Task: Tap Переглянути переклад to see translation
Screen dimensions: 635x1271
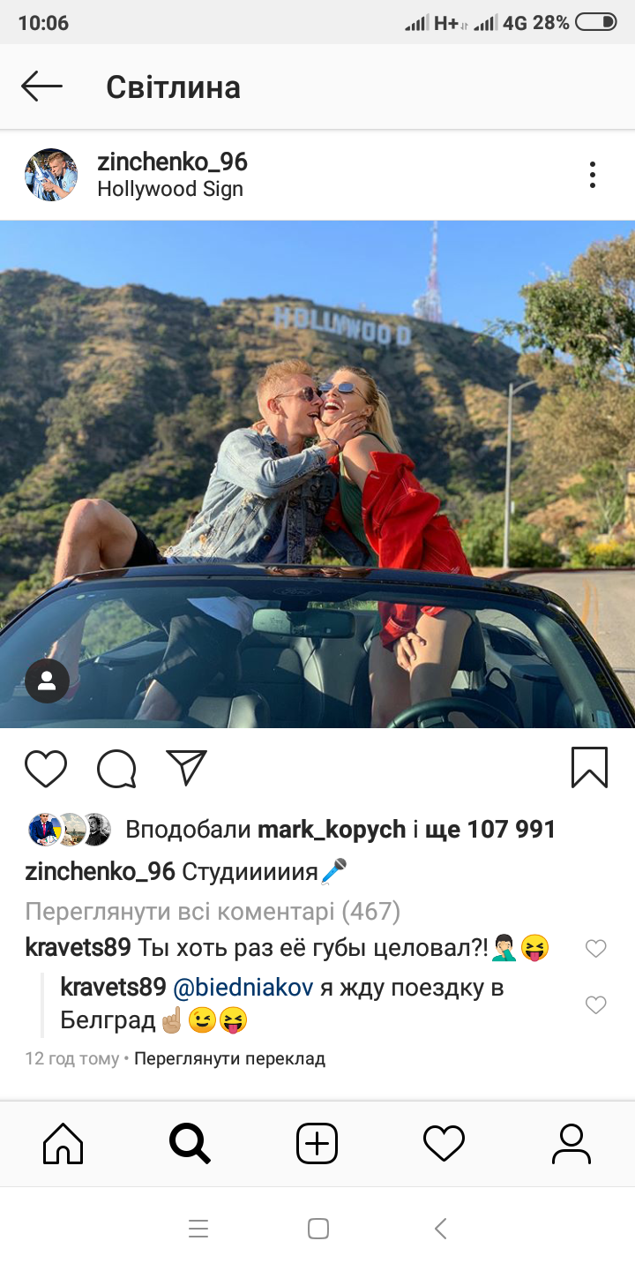Action: pyautogui.click(x=230, y=1058)
